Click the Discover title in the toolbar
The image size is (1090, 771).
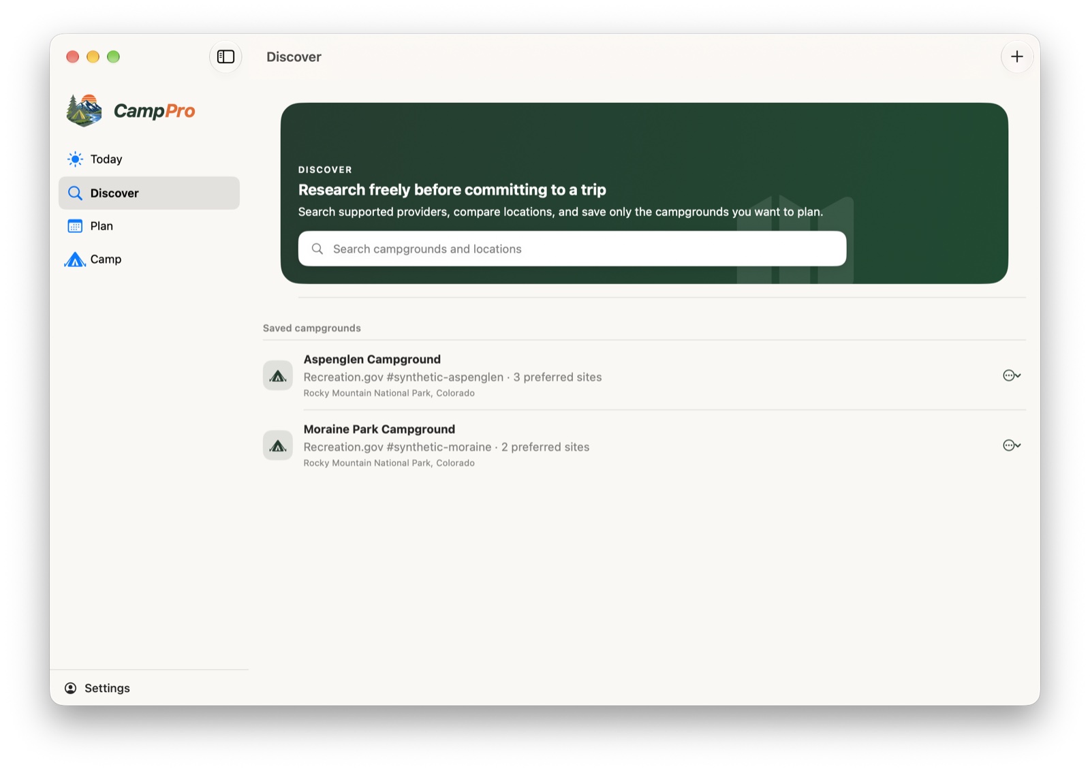pos(294,57)
